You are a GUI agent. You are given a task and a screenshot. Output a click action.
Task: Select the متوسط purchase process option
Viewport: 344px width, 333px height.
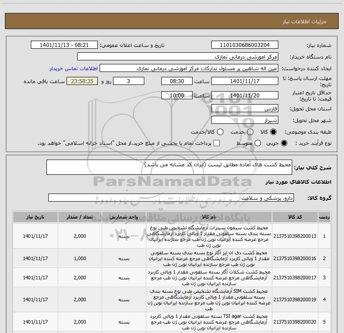coord(250,143)
